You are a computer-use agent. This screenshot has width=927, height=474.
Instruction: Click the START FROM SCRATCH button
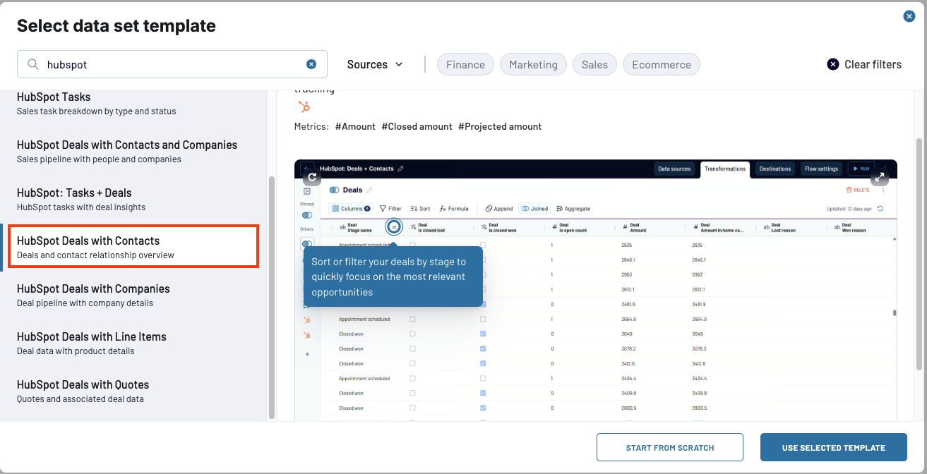pos(670,447)
